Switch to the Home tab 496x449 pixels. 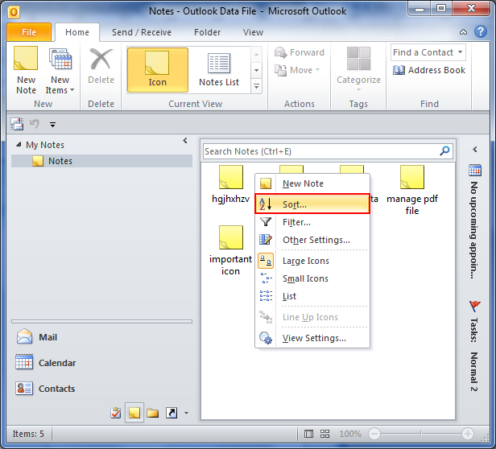[x=77, y=32]
